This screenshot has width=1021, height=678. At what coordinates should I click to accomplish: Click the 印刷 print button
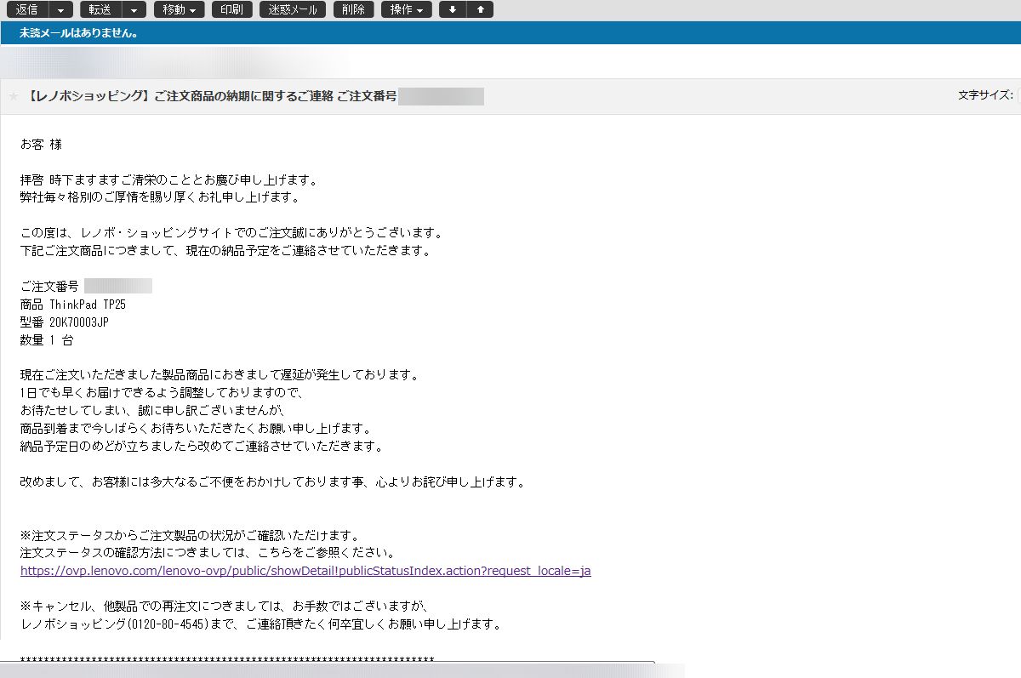[x=232, y=10]
